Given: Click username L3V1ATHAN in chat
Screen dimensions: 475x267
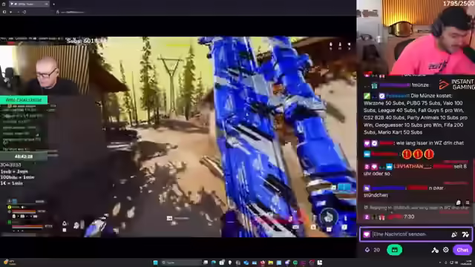Looking at the screenshot, I should pos(412,166).
